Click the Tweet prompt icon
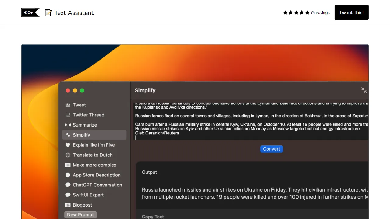 point(68,105)
